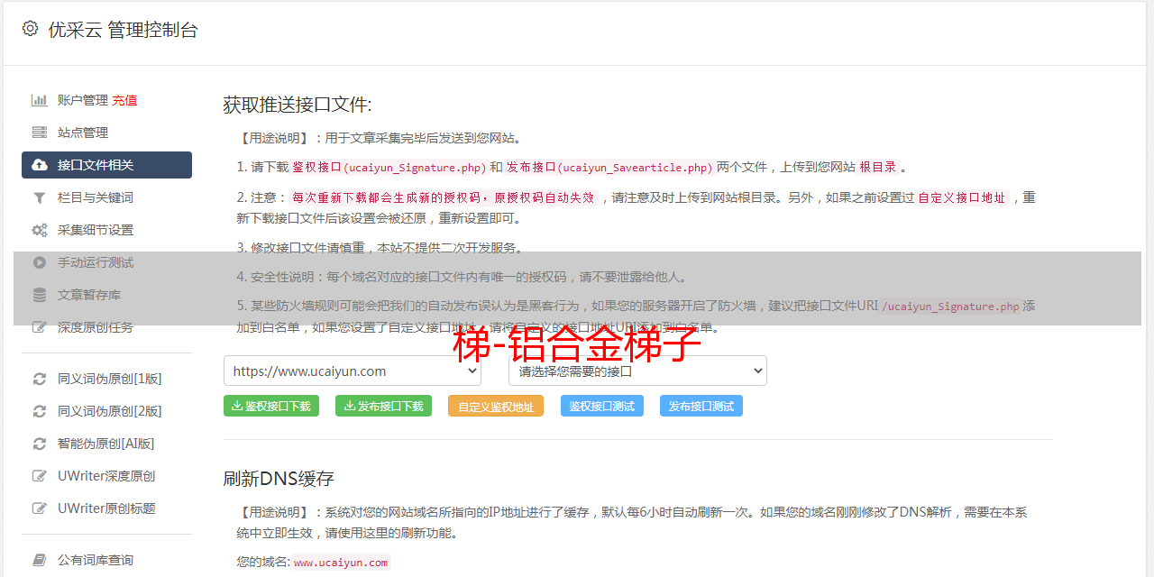This screenshot has width=1154, height=577.
Task: Click the download icon on 发布接口下载
Action: pyautogui.click(x=349, y=406)
